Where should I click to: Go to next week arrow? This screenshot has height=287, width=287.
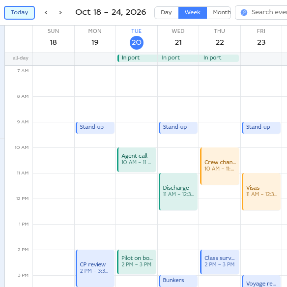[x=60, y=13]
